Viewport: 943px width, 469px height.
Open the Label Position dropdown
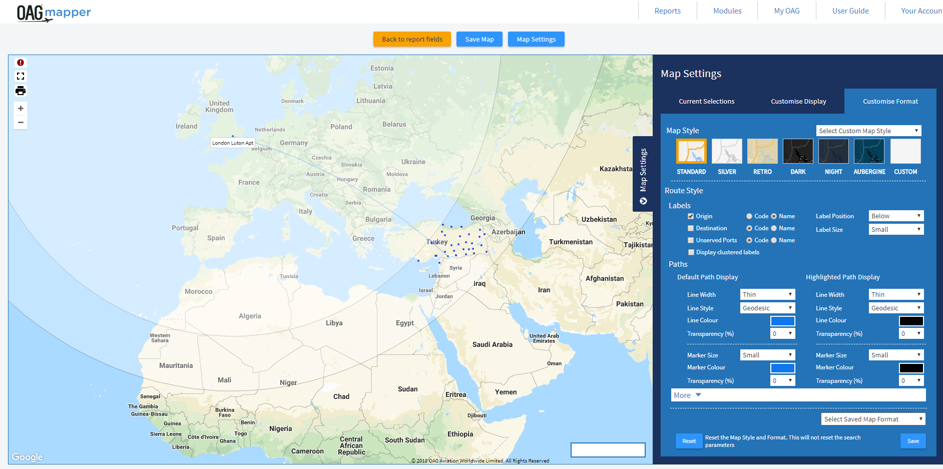pos(896,216)
